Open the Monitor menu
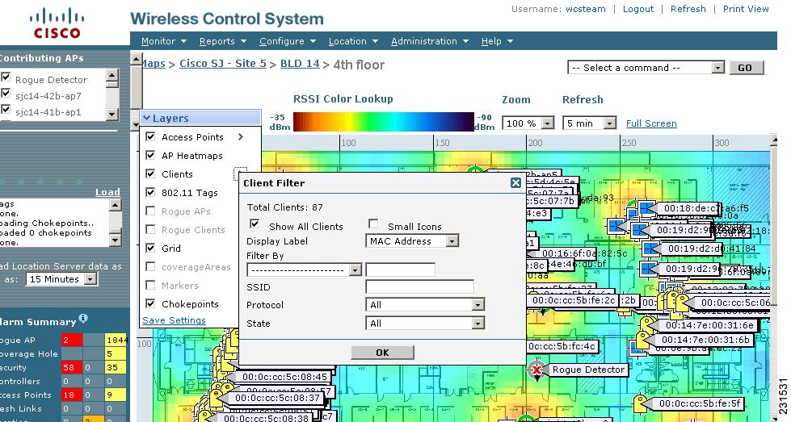Image resolution: width=791 pixels, height=422 pixels. [x=164, y=41]
